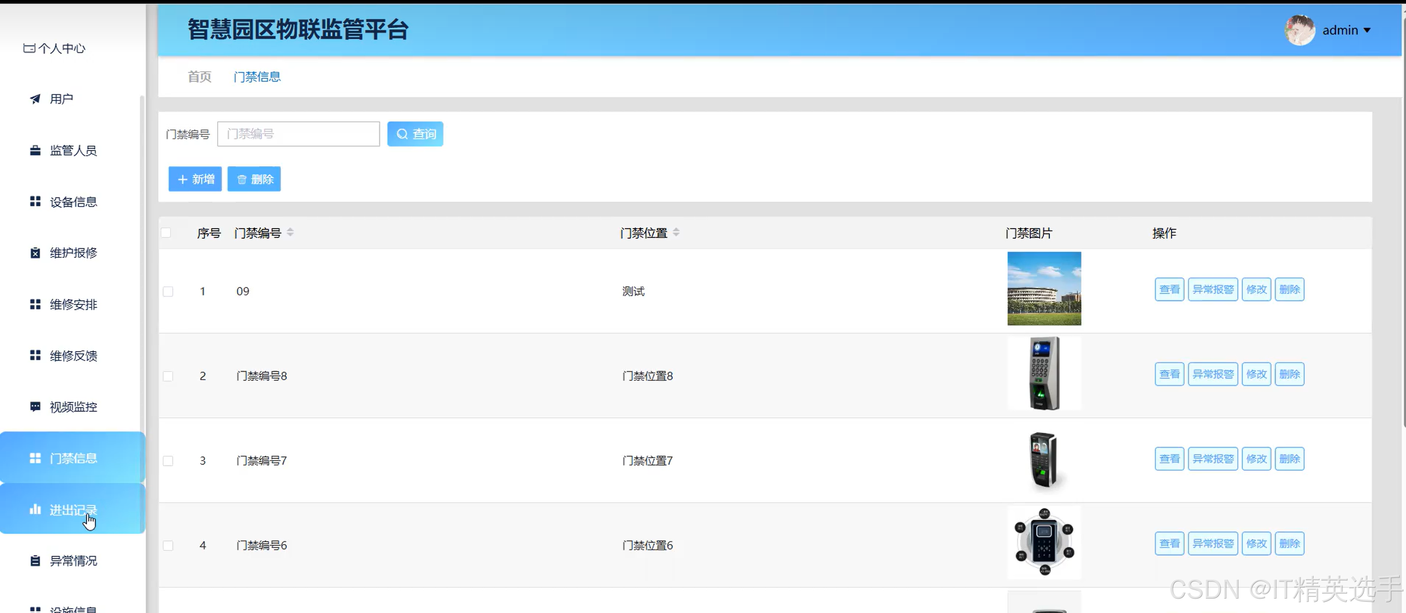The height and width of the screenshot is (613, 1406).
Task: Click 异常报警 for row 09
Action: (1213, 289)
